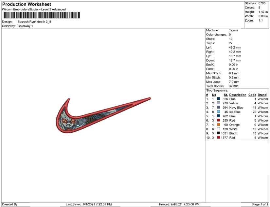The width and height of the screenshot is (270, 207).
Task: Click the Zoom value '1:1'
Action: click(261, 21)
